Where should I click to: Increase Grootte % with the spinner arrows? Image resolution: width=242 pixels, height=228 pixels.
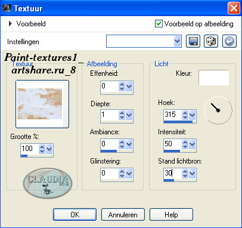42,147
